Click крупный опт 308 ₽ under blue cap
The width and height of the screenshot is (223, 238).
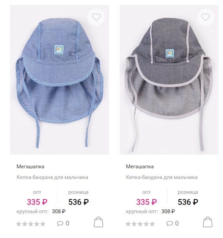click(41, 211)
